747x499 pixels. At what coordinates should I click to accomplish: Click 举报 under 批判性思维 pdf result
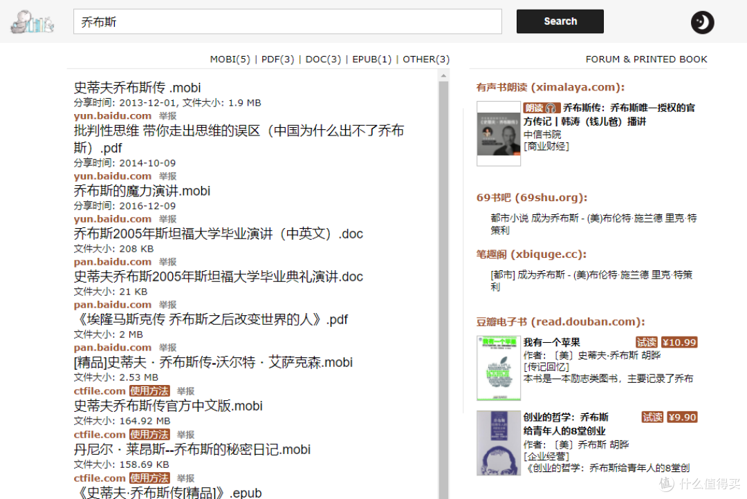[x=167, y=176]
